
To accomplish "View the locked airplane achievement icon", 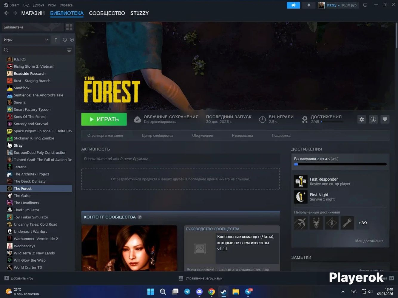I will tap(301, 223).
